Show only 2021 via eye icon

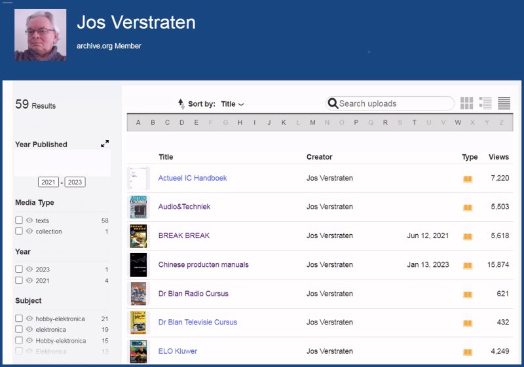coord(29,280)
